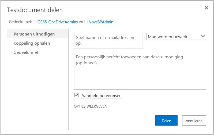214x135 pixels.
Task: Click the permission dropdown chevron arrow
Action: (x=203, y=37)
